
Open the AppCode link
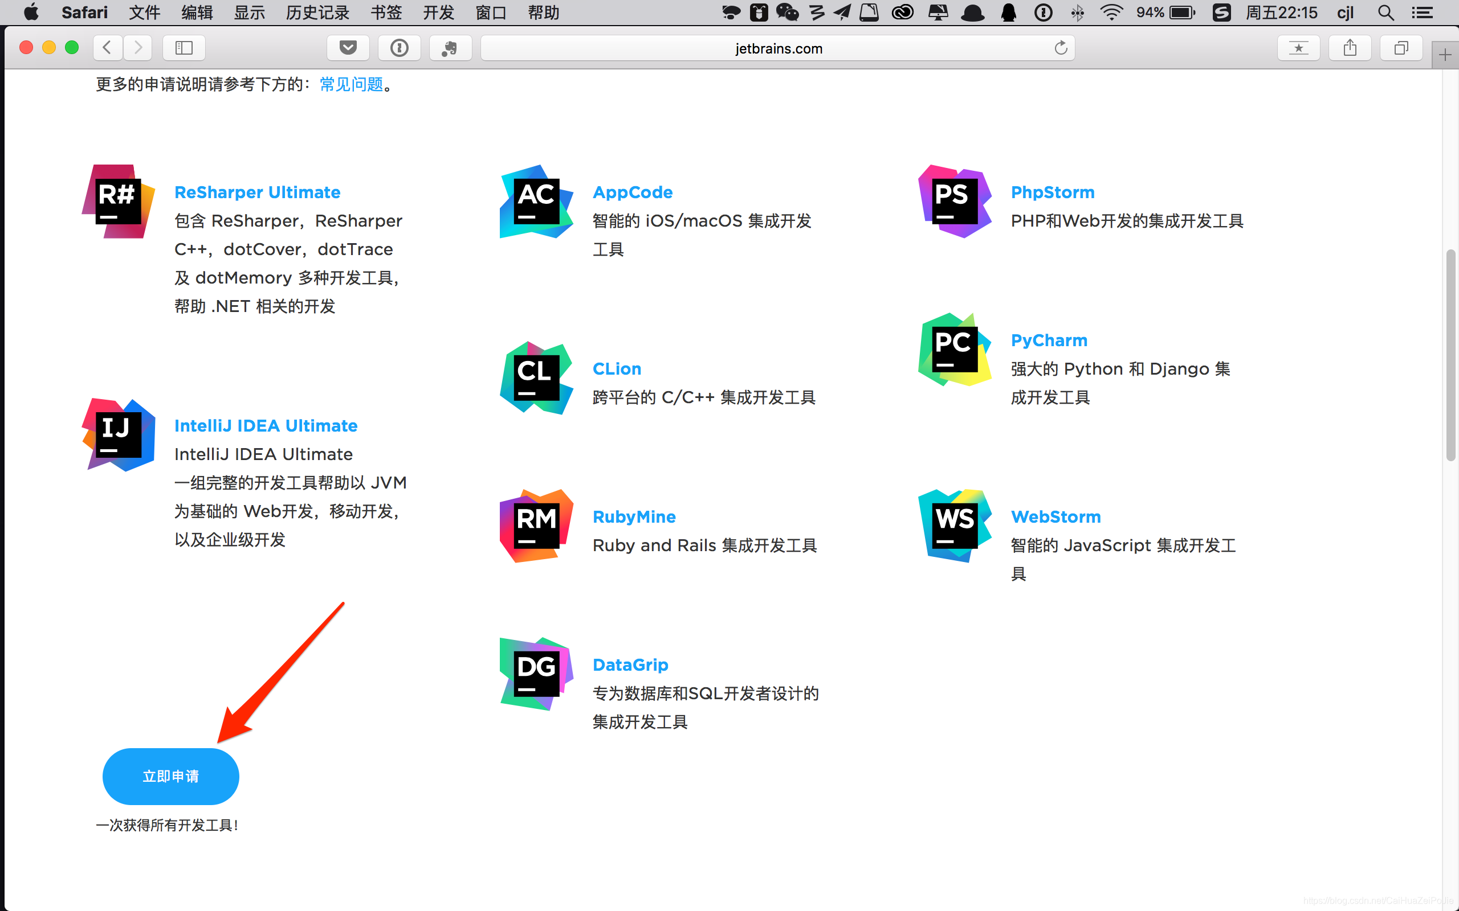633,192
